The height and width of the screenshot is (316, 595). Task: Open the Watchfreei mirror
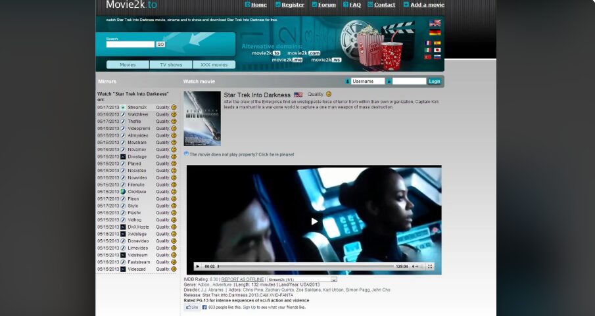pyautogui.click(x=138, y=114)
